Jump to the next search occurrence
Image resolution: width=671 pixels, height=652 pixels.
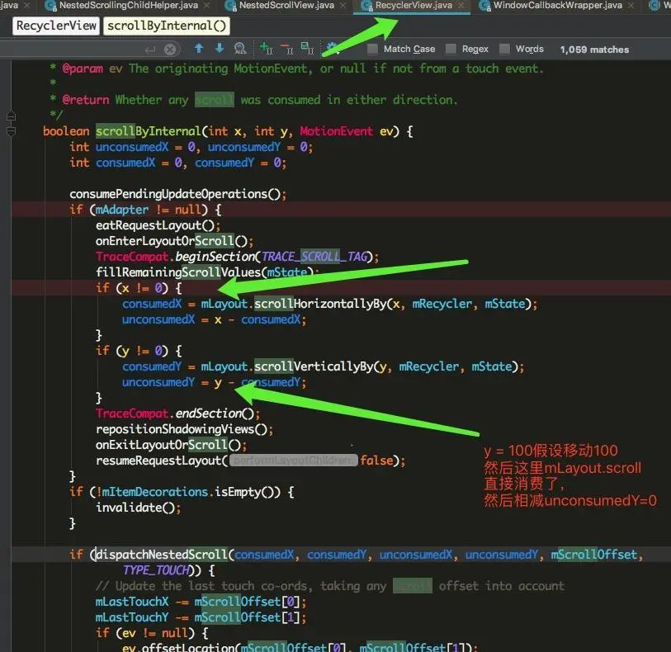[218, 49]
